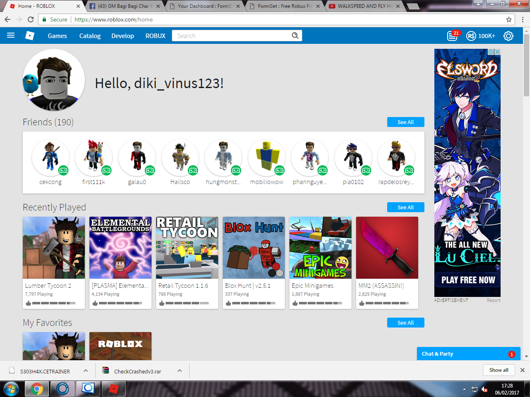
Task: Switch to the FormGet Free Robux tab
Action: point(284,6)
